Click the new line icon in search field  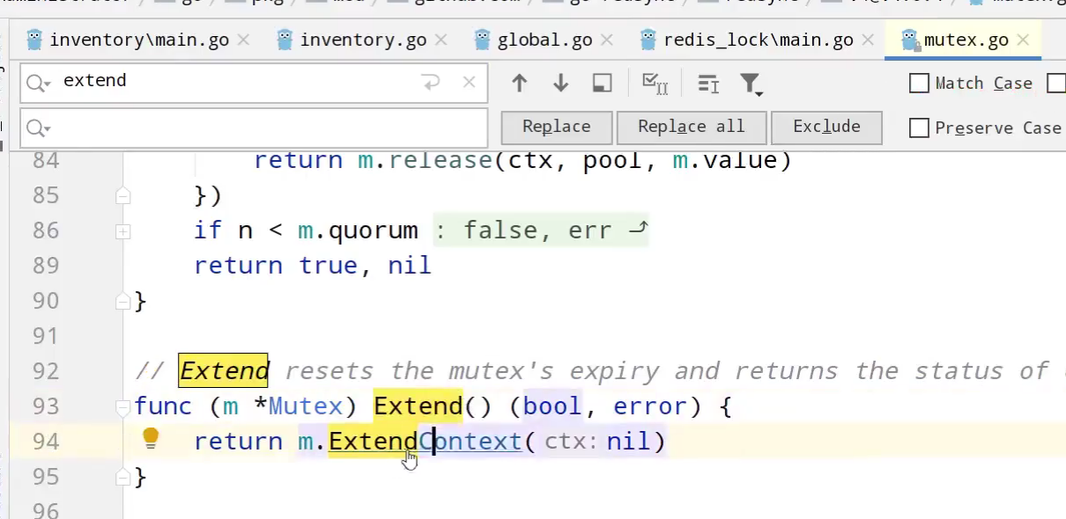[431, 83]
